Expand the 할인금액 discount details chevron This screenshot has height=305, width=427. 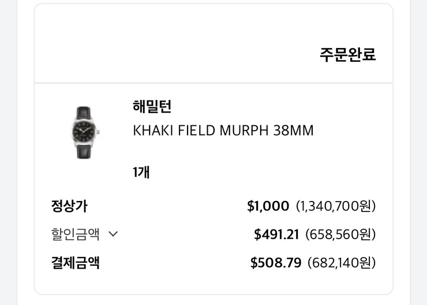click(113, 234)
